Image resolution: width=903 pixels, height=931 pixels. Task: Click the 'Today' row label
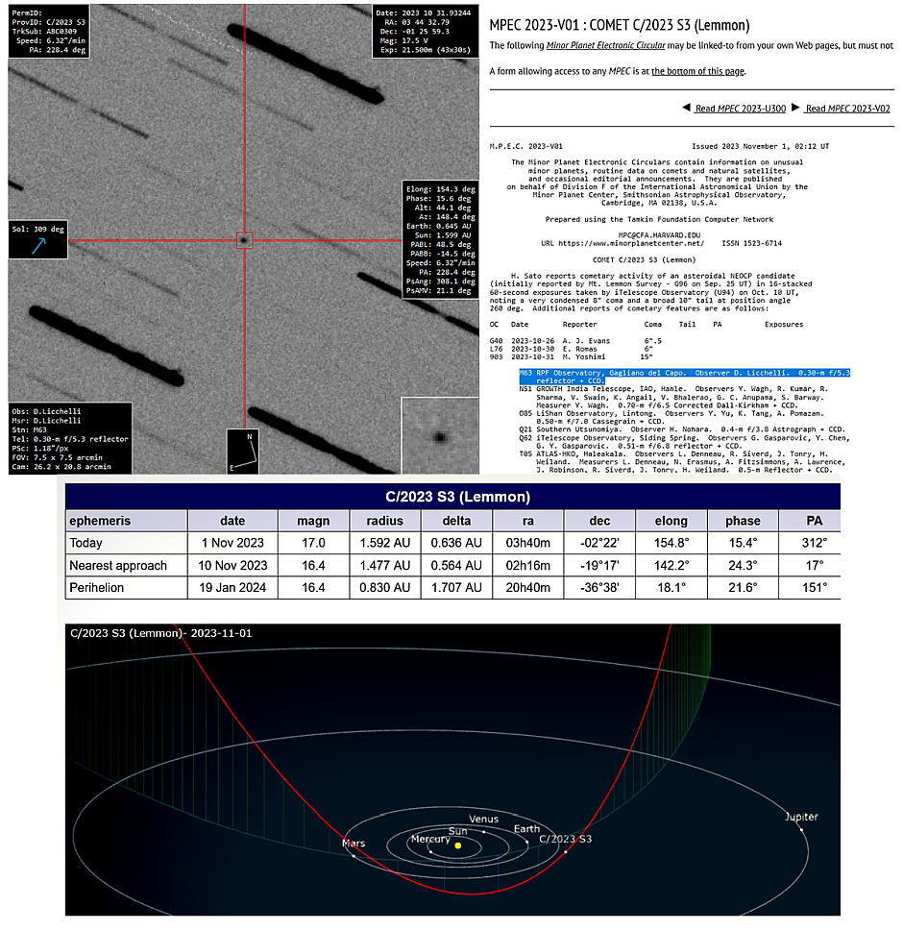[x=86, y=543]
